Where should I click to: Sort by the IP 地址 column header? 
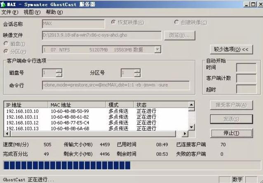(26, 105)
